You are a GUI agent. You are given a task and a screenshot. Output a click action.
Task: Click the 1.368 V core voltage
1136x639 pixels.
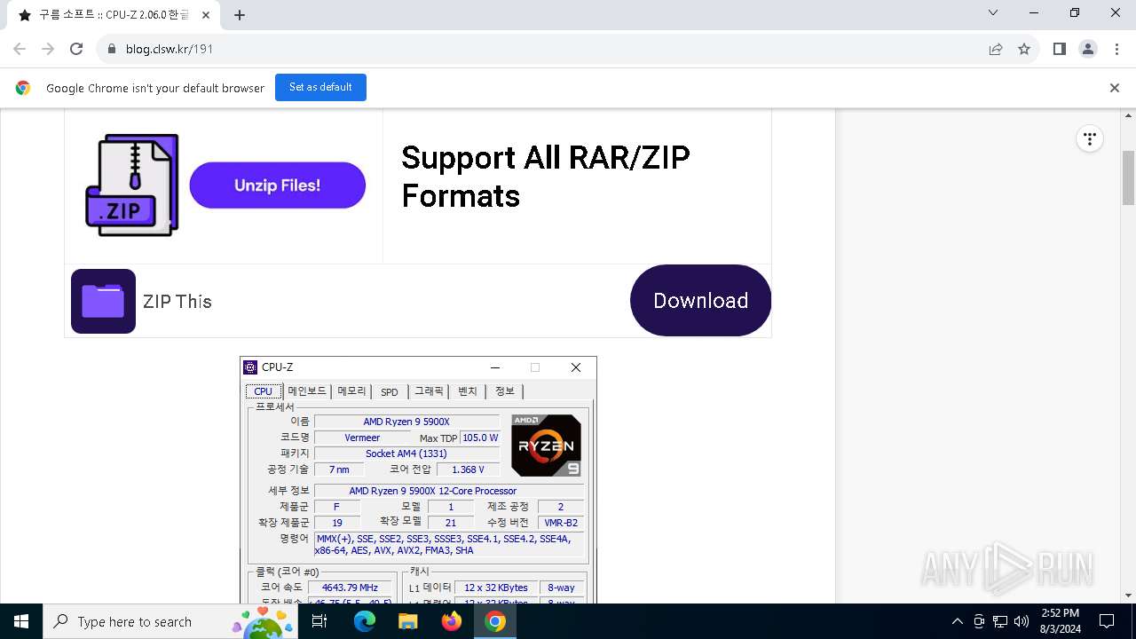[x=468, y=469]
